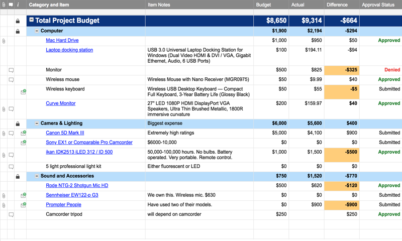The width and height of the screenshot is (402, 241).
Task: Open the Canon 5D Mark III link
Action: coord(65,133)
